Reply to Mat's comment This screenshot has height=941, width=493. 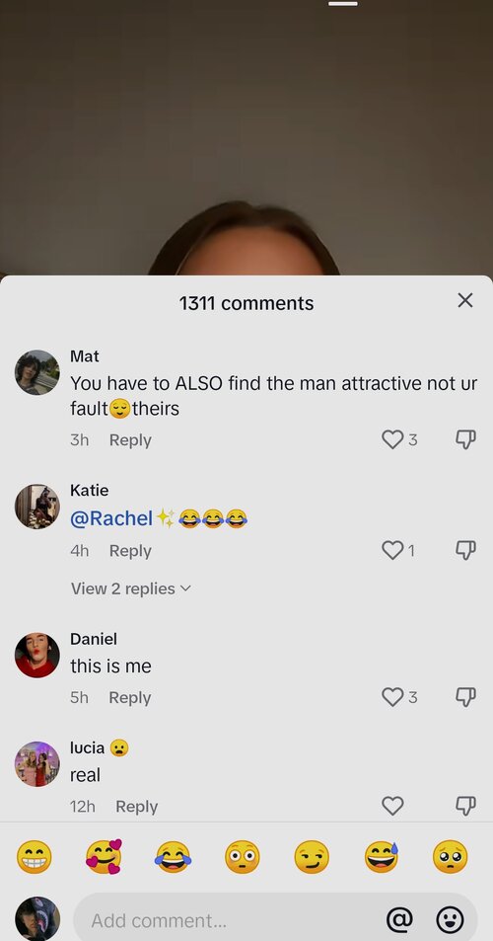[x=130, y=440]
